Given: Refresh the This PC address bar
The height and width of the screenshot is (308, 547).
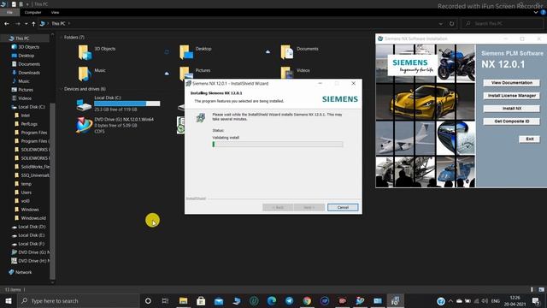Looking at the screenshot, I should 451,24.
